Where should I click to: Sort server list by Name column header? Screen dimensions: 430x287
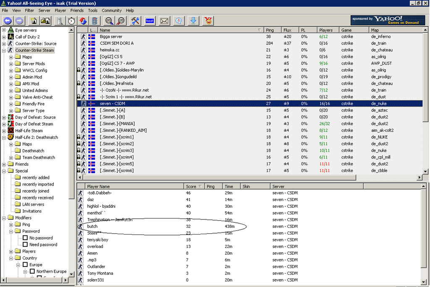pos(180,30)
